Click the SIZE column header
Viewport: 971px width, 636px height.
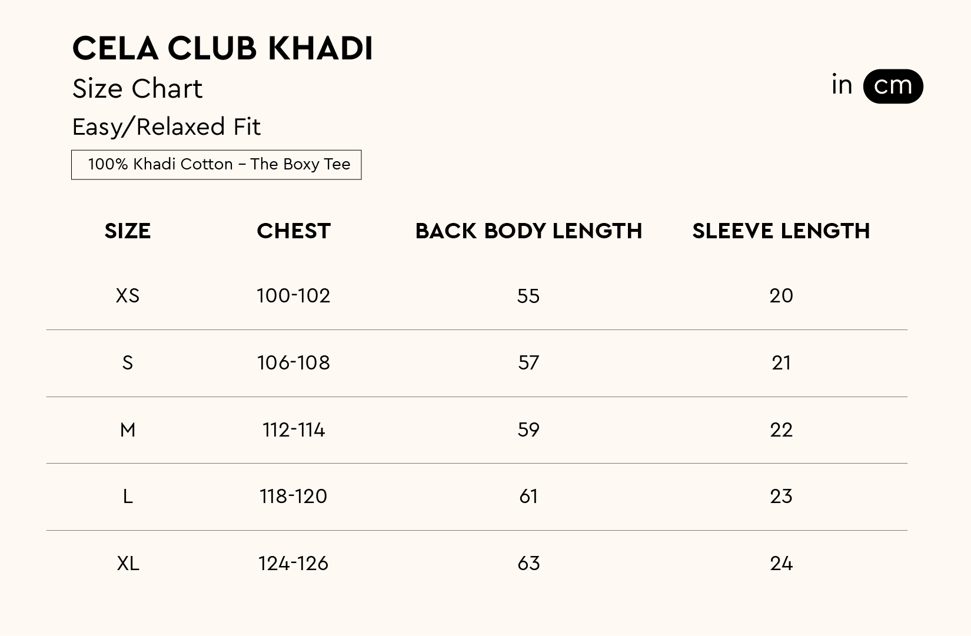128,231
